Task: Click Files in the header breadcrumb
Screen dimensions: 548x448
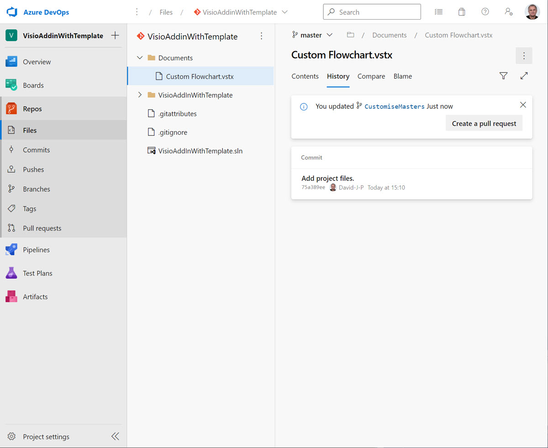Action: point(166,12)
